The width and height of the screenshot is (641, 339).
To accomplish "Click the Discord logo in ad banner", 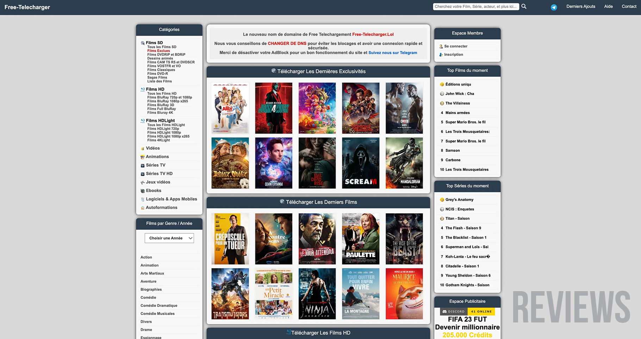I will coord(445,312).
